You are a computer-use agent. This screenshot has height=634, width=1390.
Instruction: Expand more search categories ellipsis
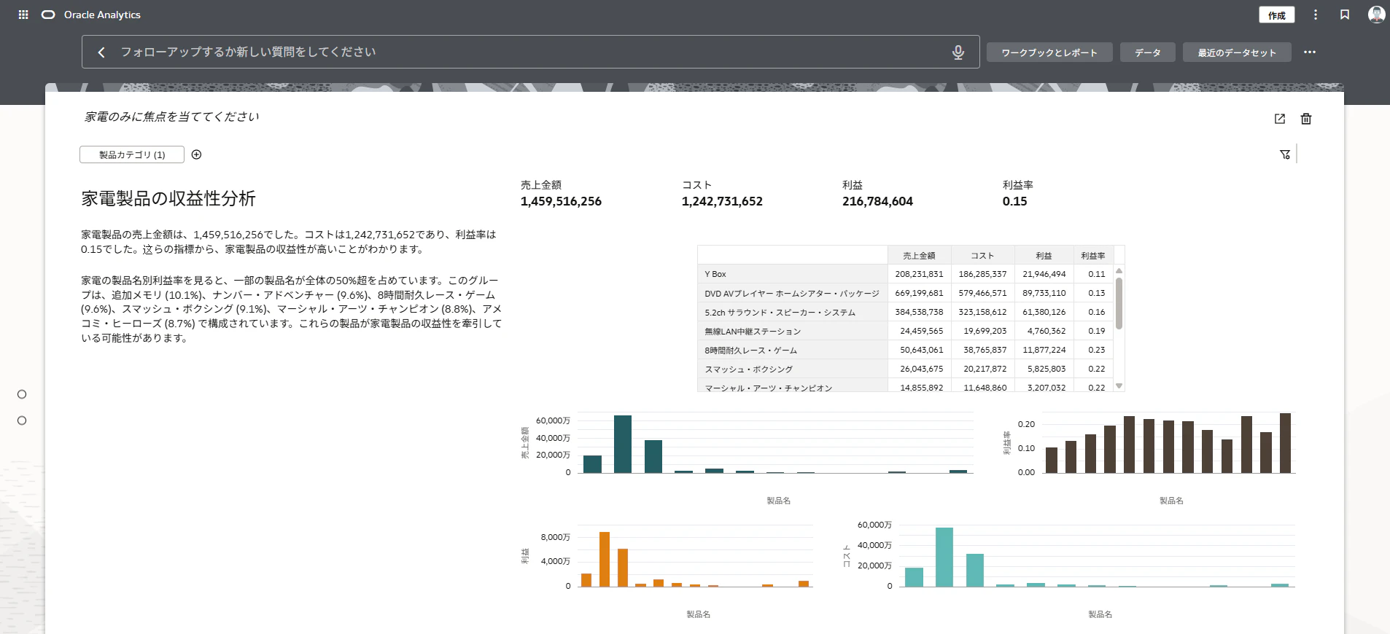[1310, 52]
